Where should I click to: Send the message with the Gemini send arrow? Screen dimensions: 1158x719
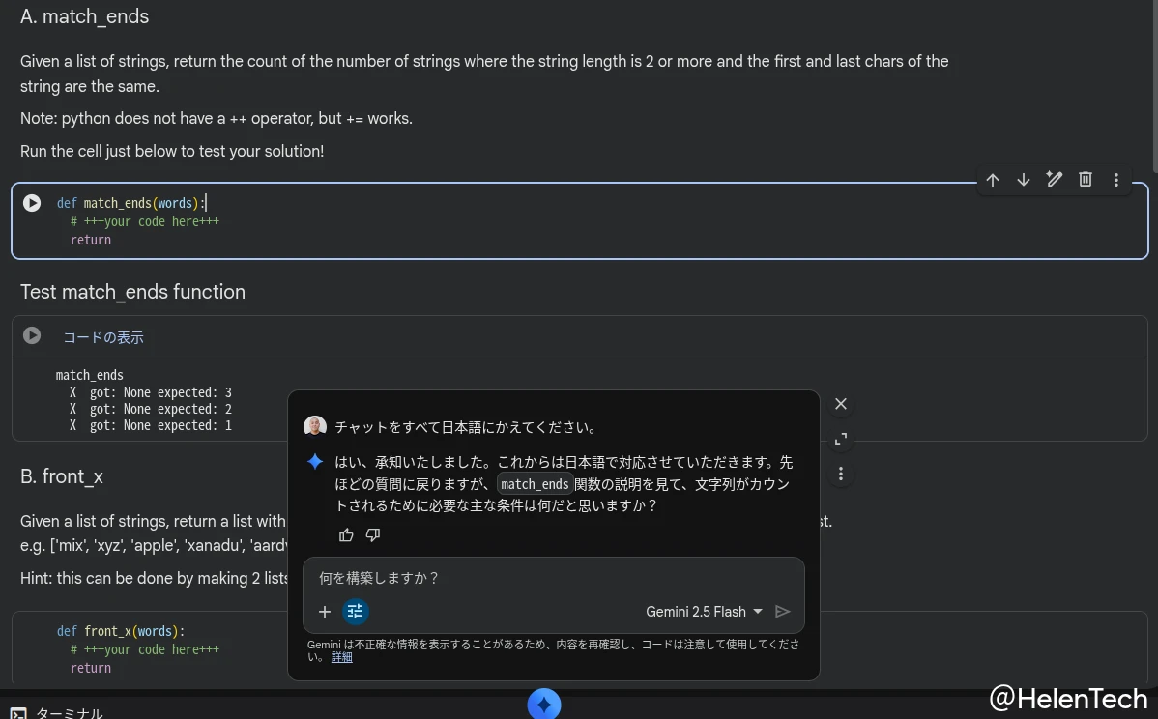pos(783,611)
